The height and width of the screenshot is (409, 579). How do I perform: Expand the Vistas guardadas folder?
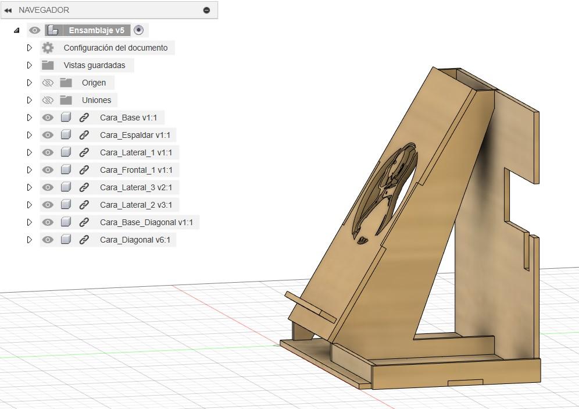point(30,65)
